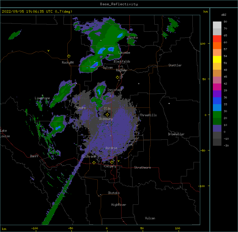
Task: Select the yellow diamond between Olds and Didsbury
Action: (x=107, y=115)
